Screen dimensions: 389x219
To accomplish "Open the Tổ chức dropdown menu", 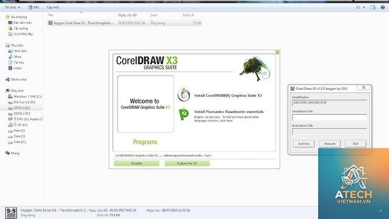I will pos(12,7).
